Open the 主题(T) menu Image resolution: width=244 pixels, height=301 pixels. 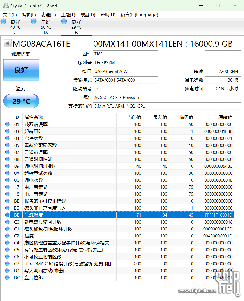[x=68, y=15]
